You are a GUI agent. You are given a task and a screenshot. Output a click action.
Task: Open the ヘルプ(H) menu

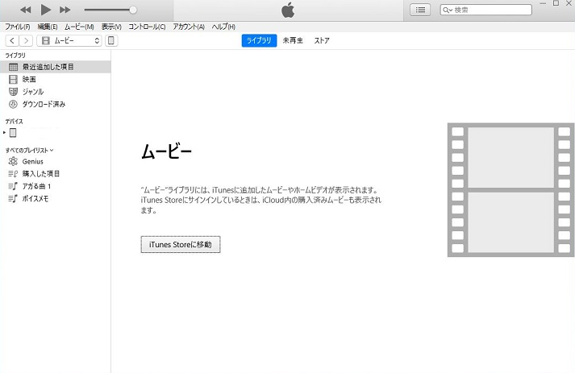(223, 27)
